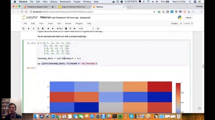Bookmark this page with the star icon

point(154,12)
